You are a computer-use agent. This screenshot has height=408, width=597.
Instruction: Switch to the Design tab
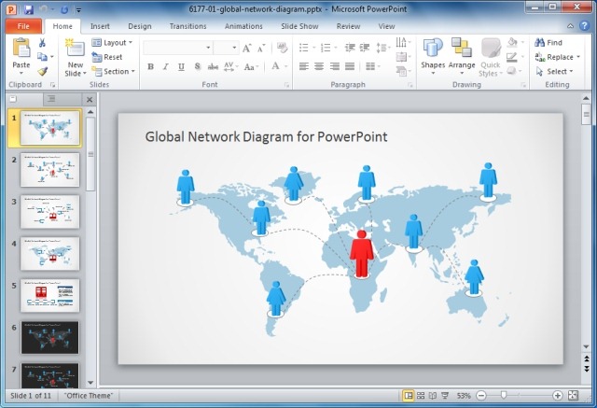[x=140, y=26]
